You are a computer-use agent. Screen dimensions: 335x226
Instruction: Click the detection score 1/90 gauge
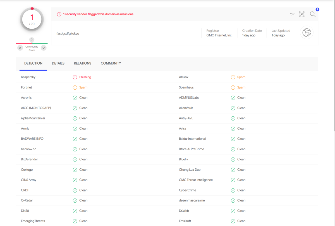pos(32,19)
